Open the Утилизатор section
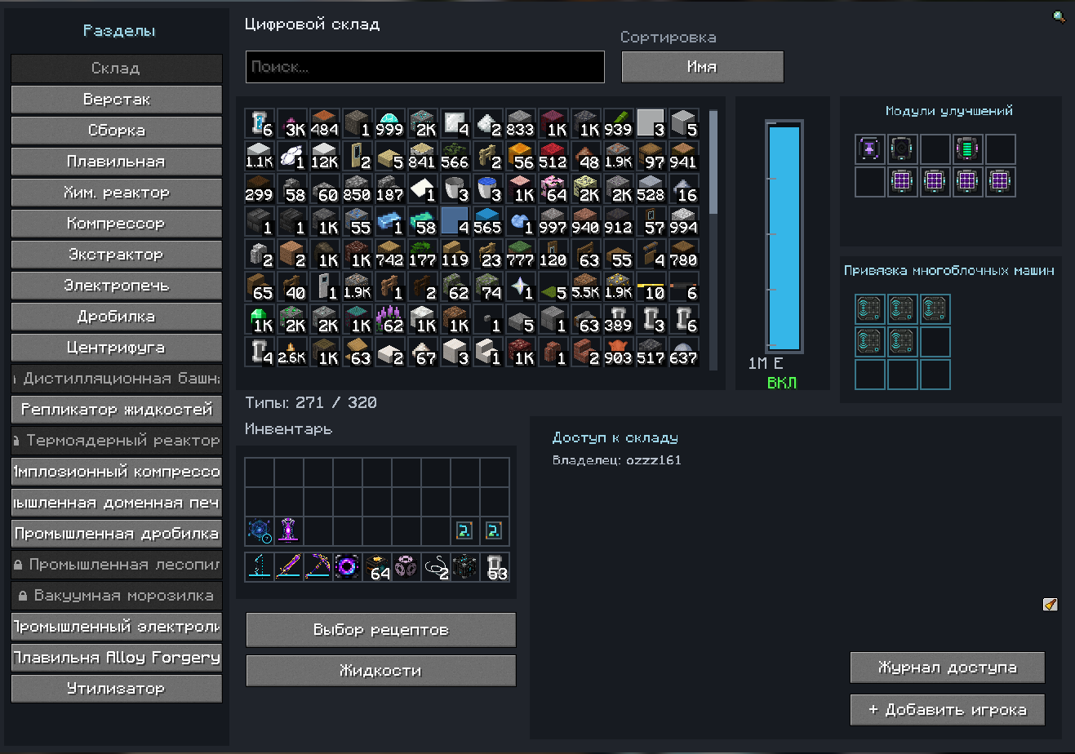This screenshot has width=1075, height=754. pyautogui.click(x=116, y=689)
